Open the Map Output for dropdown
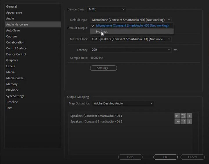The width and height of the screenshot is (209, 164). coord(123,103)
